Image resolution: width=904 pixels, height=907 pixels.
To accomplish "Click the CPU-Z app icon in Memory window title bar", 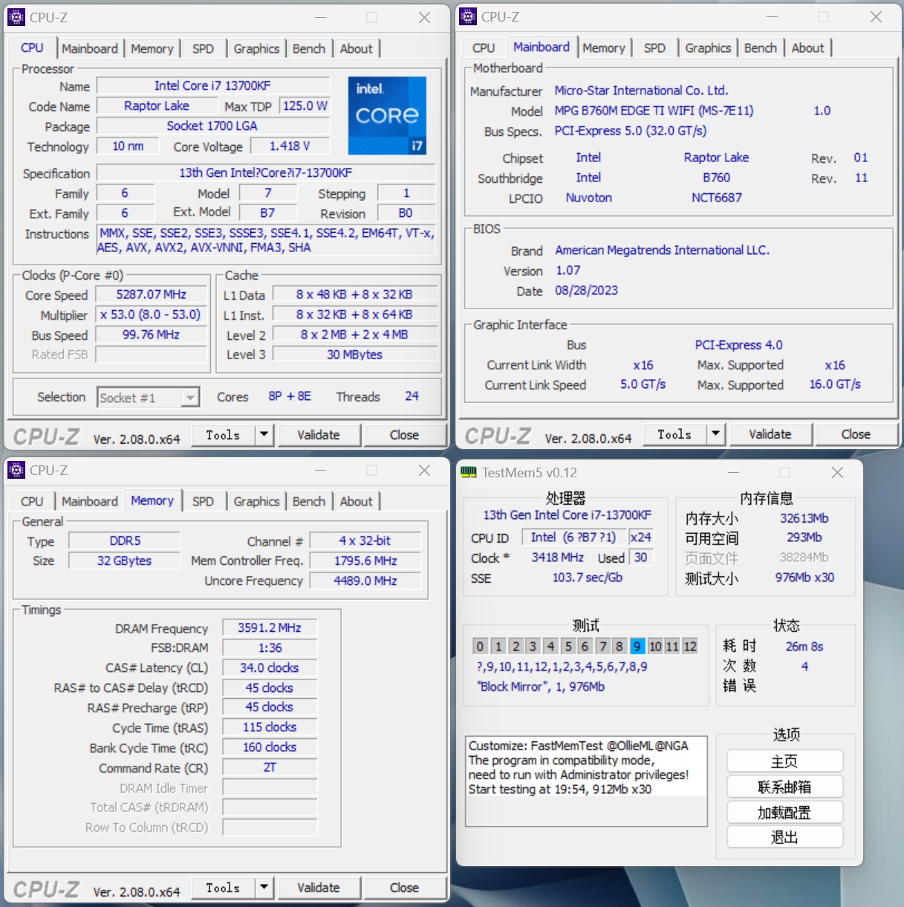I will [x=16, y=470].
